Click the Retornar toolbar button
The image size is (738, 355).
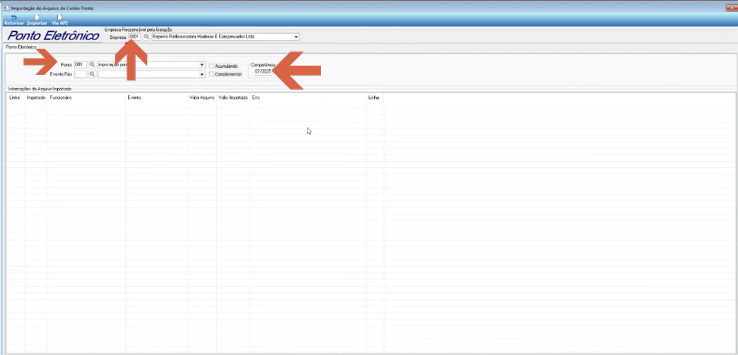(13, 20)
